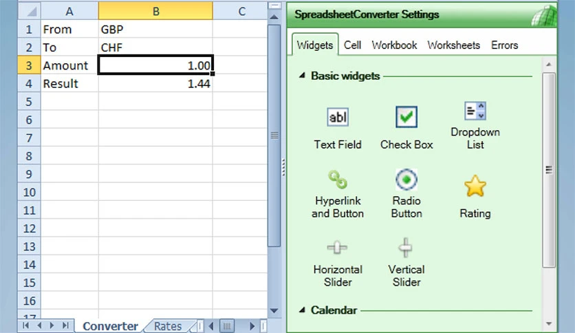This screenshot has height=333, width=575.
Task: Switch to the Widgets tab
Action: pos(315,45)
